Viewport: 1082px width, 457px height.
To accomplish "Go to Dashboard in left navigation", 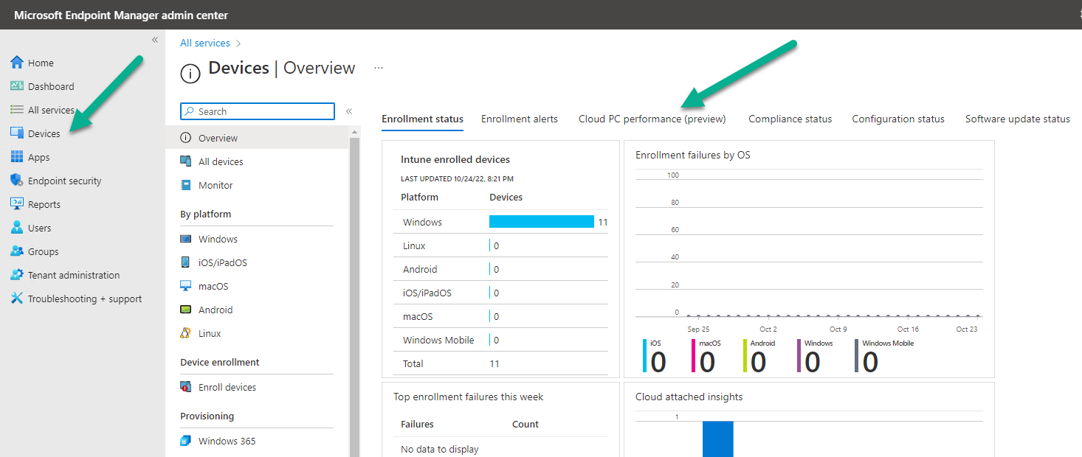I will point(51,86).
